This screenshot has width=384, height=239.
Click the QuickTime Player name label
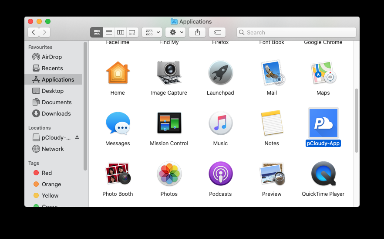pyautogui.click(x=323, y=194)
